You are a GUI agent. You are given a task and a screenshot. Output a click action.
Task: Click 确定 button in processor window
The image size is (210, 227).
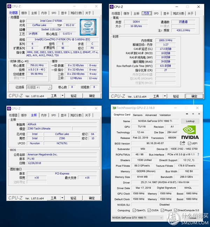92,96
